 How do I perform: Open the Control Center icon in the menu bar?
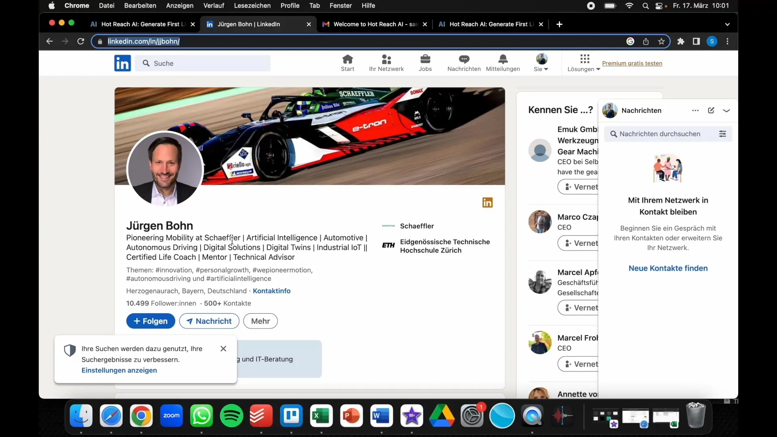pos(660,6)
